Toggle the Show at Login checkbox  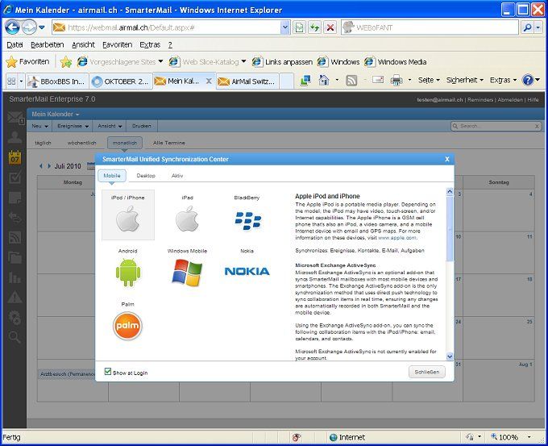pos(109,372)
